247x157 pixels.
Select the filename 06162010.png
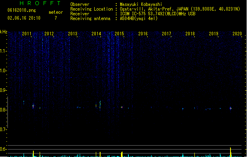[22, 10]
